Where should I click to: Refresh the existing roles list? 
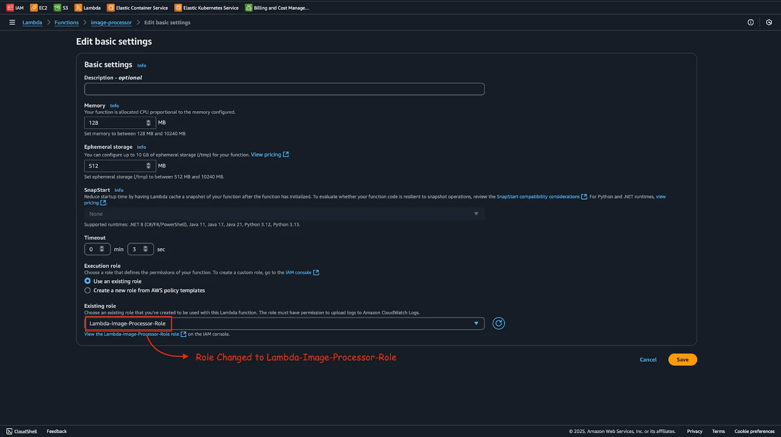tap(498, 323)
